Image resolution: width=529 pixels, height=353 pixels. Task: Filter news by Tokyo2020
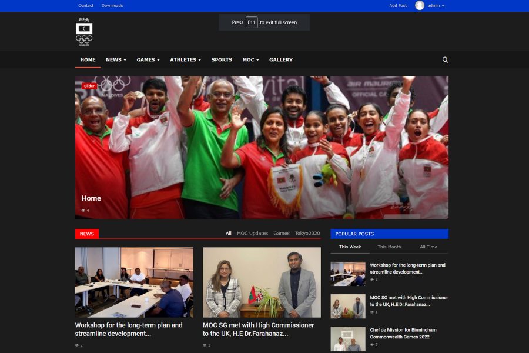pos(307,234)
